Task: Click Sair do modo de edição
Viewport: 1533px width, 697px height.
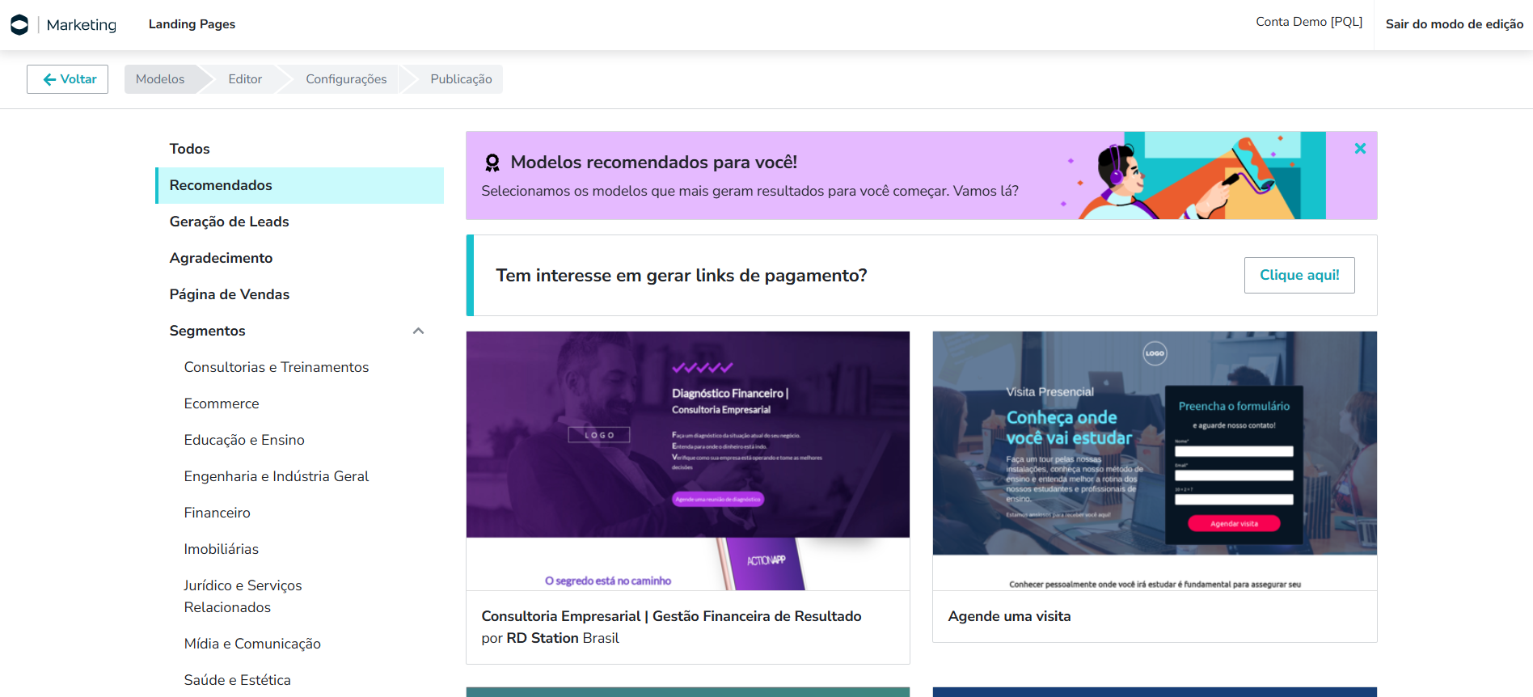Action: tap(1454, 24)
